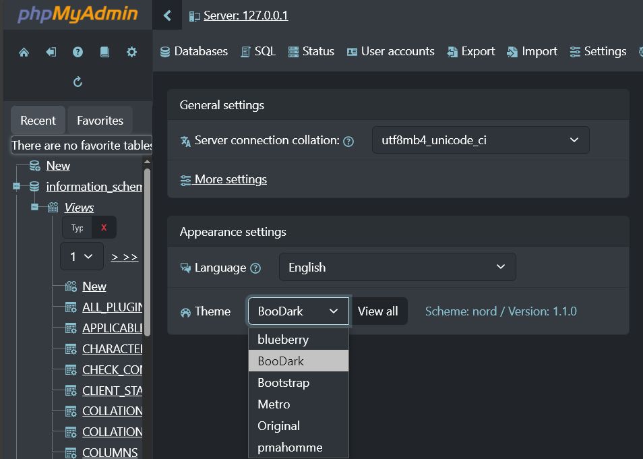Clear the view filter with red X
643x459 pixels.
(x=104, y=228)
